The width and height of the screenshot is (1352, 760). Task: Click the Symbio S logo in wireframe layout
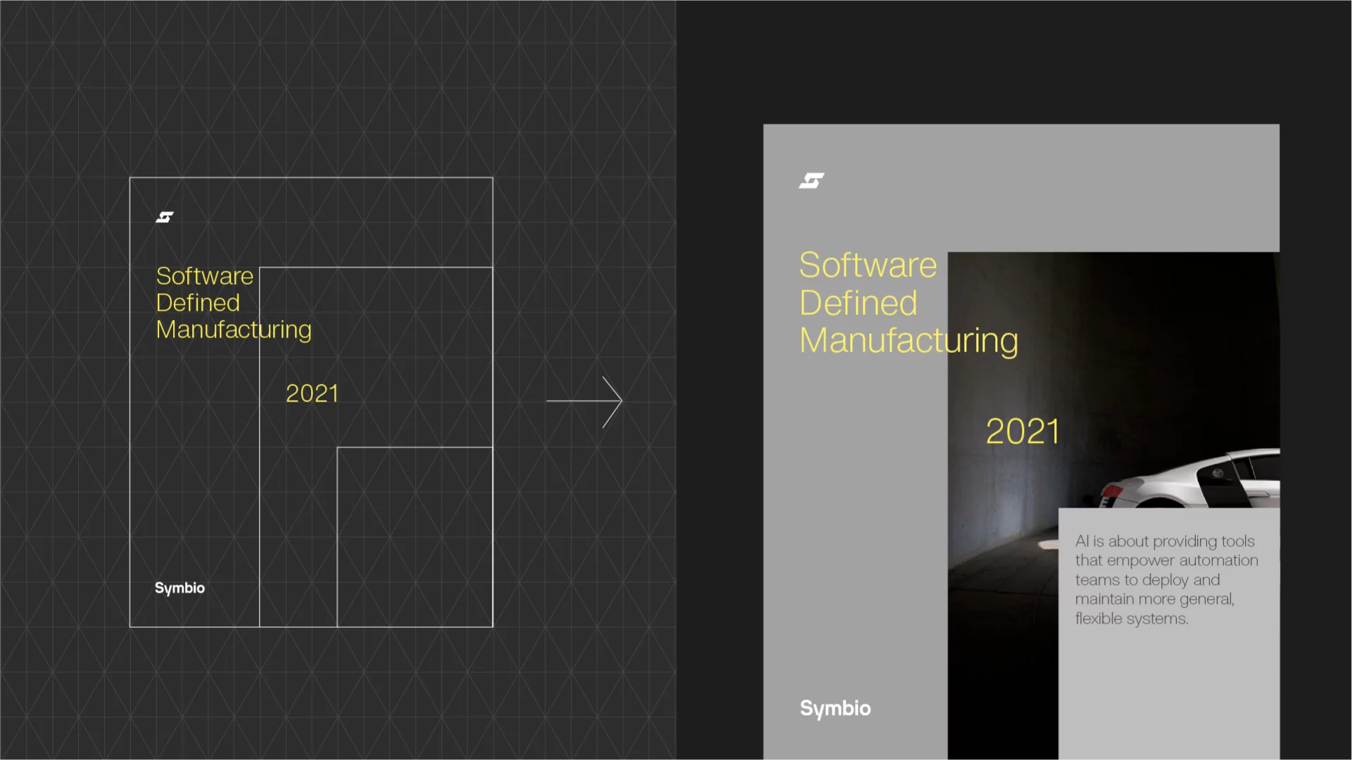coord(165,217)
